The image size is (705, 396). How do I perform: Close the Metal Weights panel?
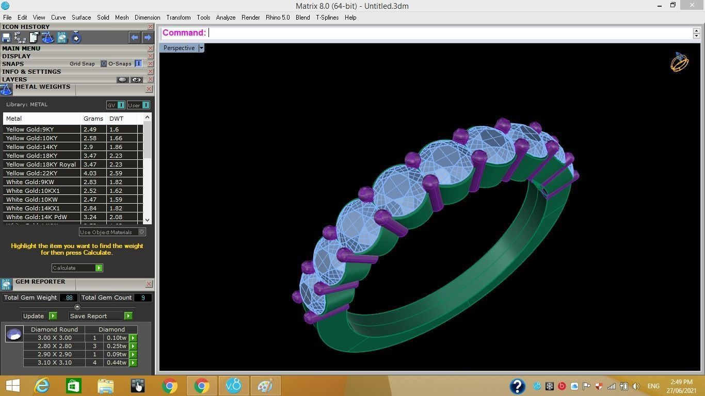coord(149,89)
